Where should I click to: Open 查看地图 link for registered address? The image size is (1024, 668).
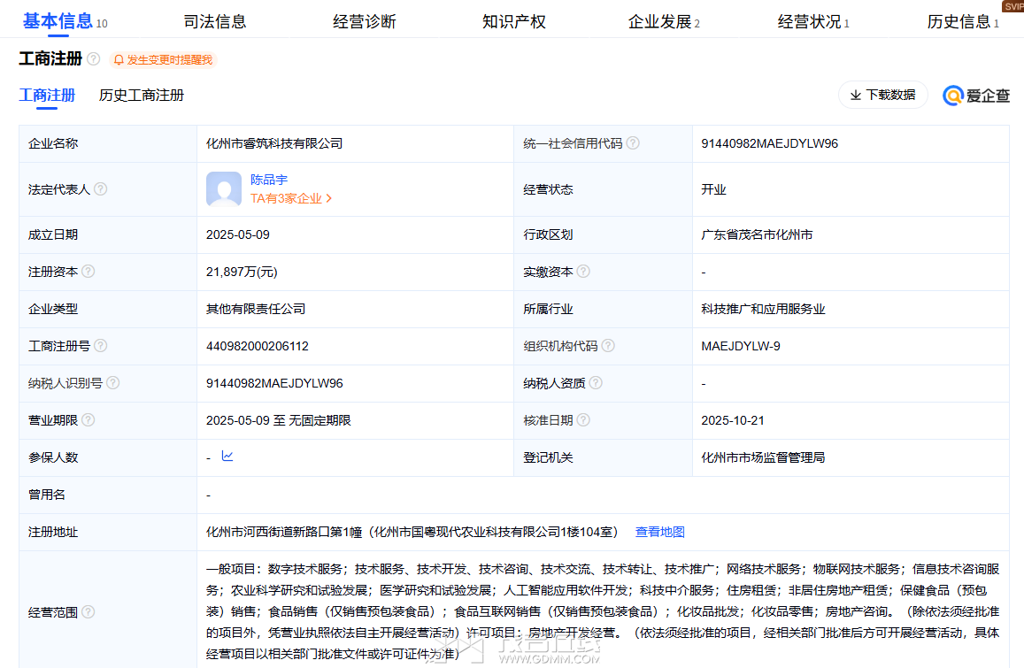[x=660, y=532]
